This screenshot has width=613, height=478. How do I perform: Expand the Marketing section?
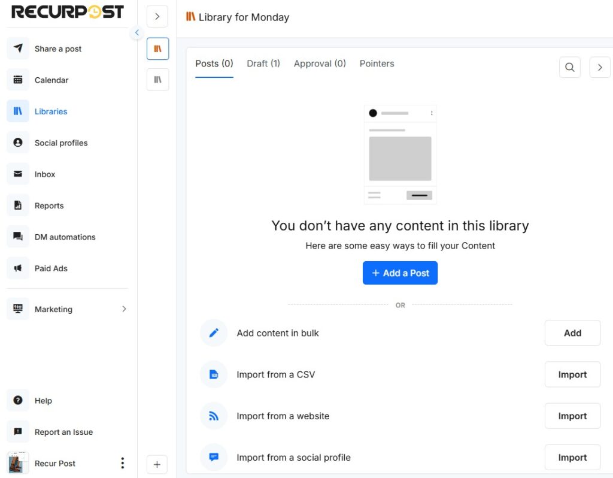click(x=125, y=309)
